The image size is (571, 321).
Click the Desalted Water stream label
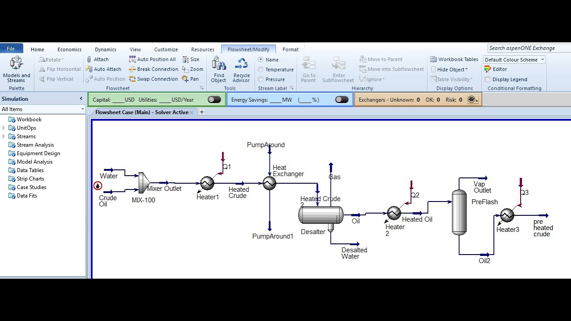pos(354,253)
